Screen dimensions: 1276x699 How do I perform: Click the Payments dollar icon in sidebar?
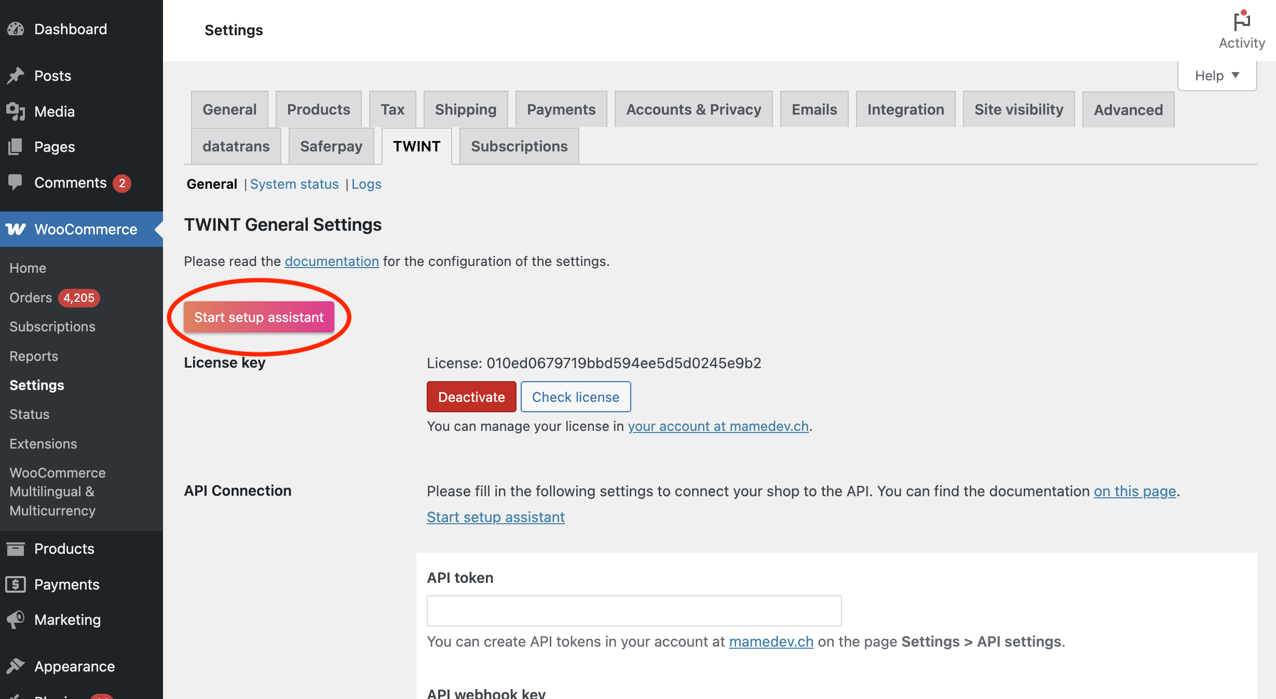[16, 584]
